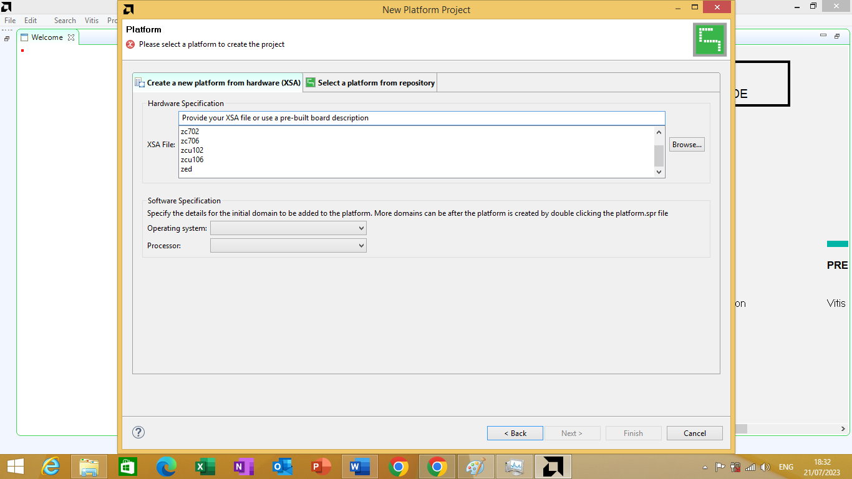This screenshot has width=852, height=479.
Task: Click the XSA file path input field
Action: (x=422, y=118)
